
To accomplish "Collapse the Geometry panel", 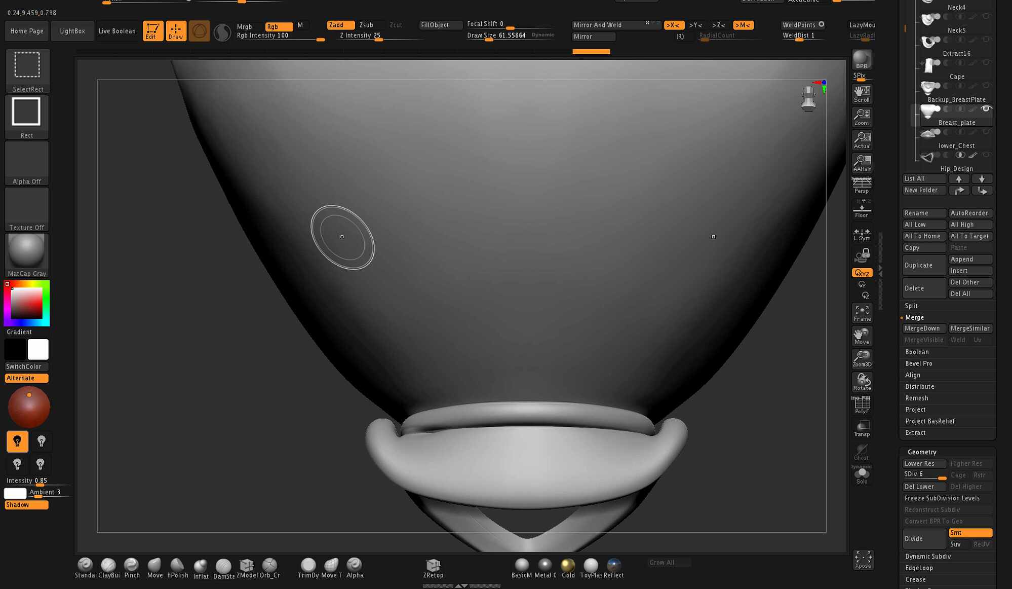I will [922, 452].
